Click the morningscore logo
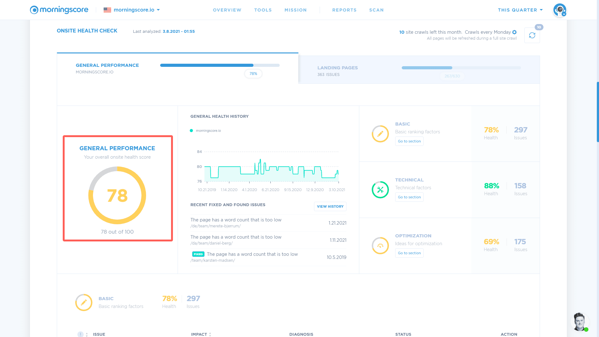Screen dimensions: 599x337 coord(59,10)
